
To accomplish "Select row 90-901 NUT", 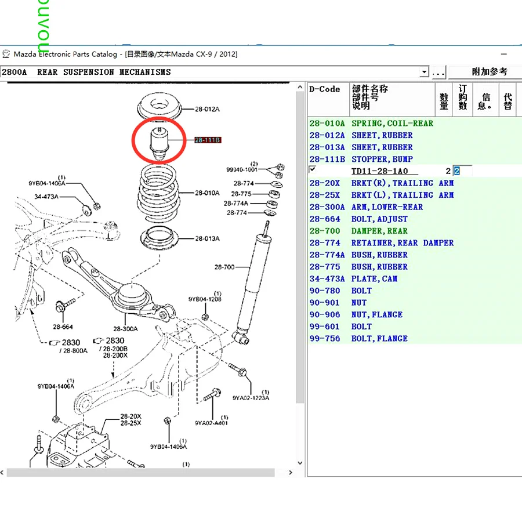I will 415,303.
